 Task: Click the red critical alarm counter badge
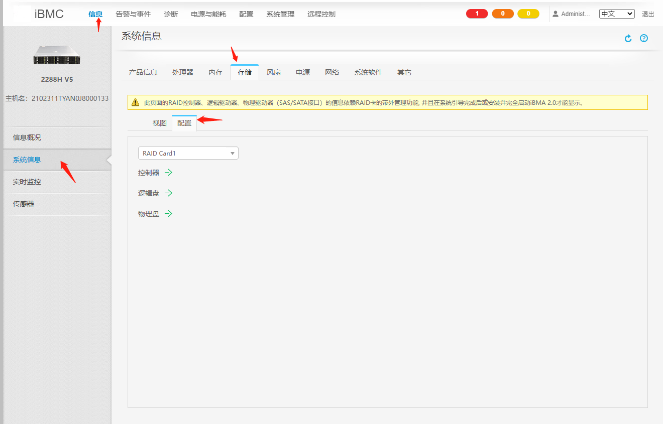tap(477, 14)
